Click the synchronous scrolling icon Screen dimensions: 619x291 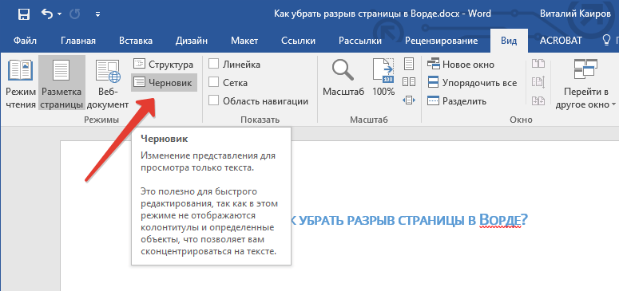click(x=538, y=82)
